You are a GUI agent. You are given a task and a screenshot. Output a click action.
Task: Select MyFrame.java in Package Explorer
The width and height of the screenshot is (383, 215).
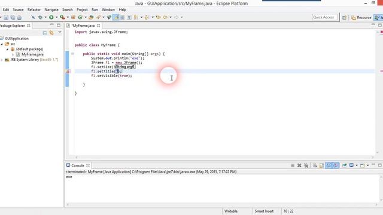32,54
